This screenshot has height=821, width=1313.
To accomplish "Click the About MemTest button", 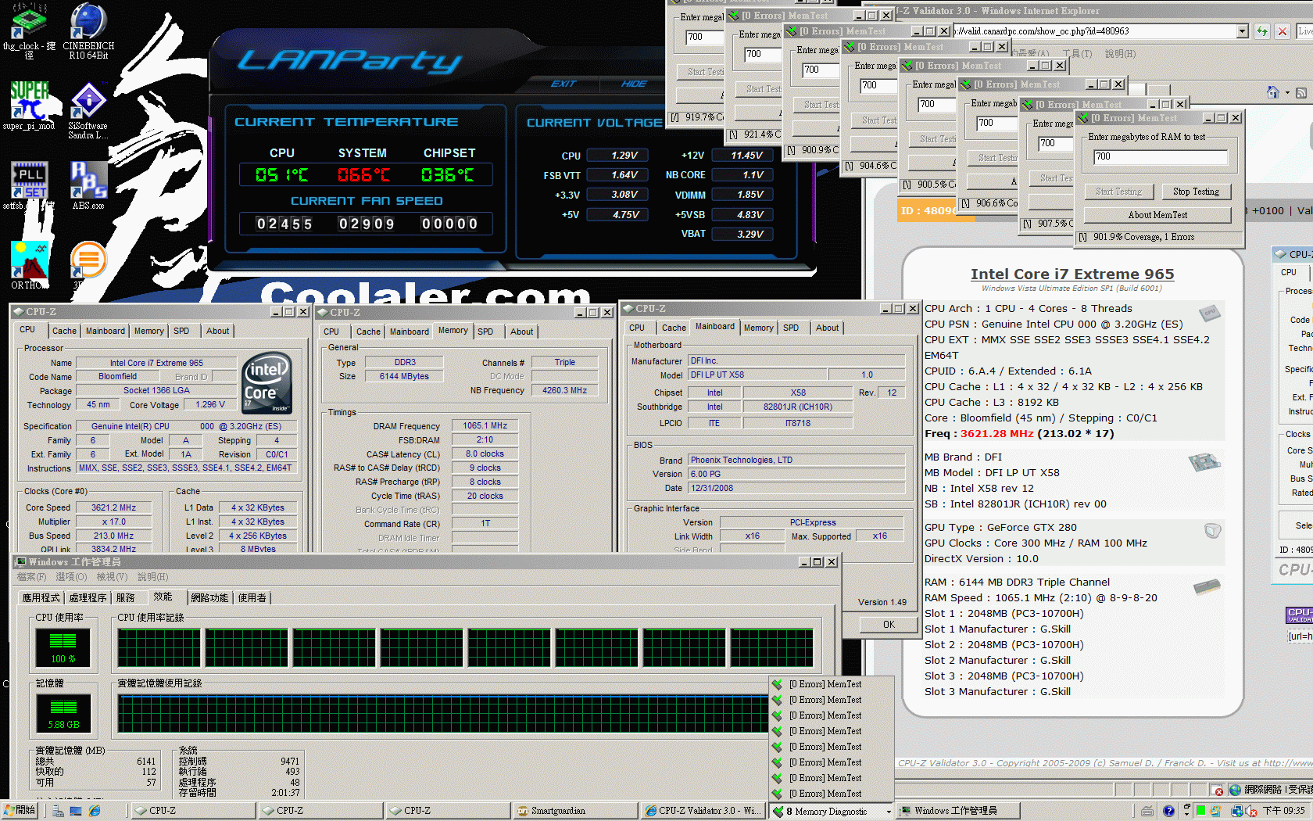I will coord(1157,215).
